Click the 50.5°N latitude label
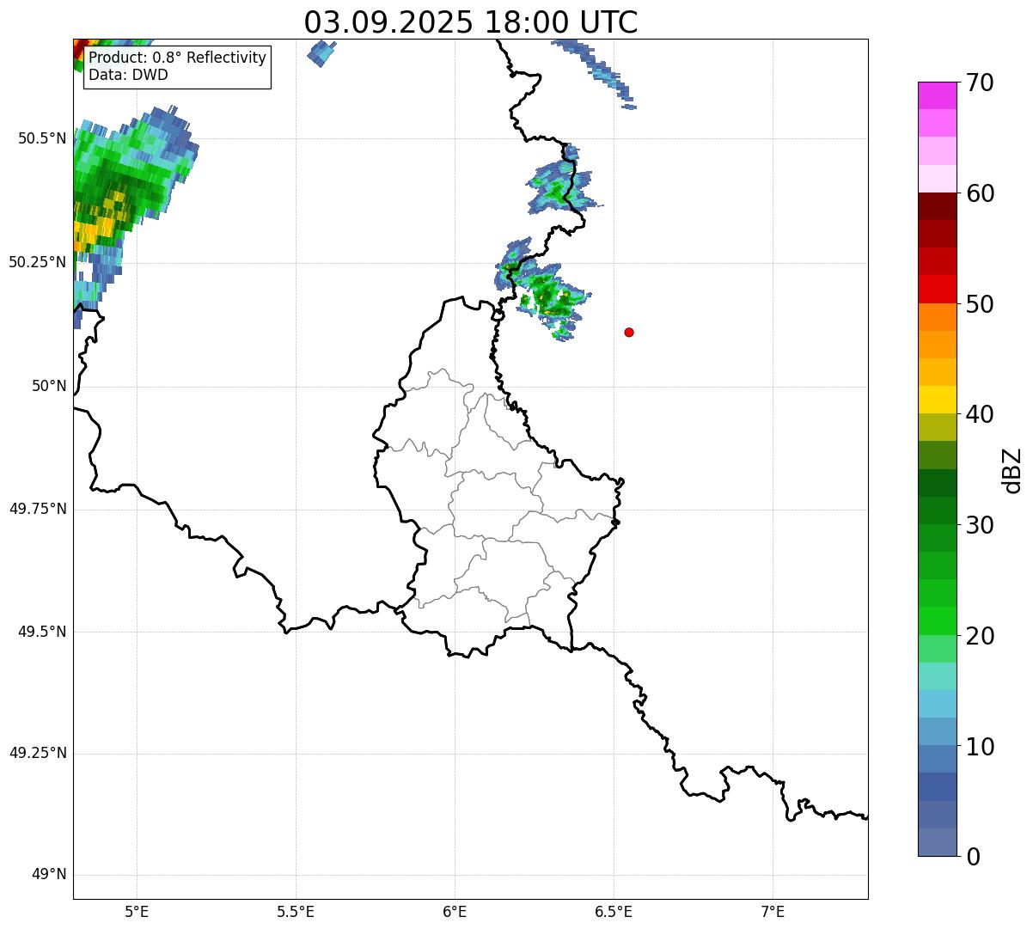Screen dimensions: 1033x929 point(42,138)
